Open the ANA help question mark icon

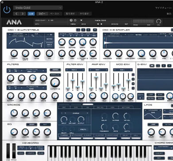tap(71, 20)
